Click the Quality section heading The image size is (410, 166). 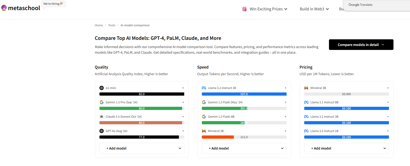coord(102,67)
